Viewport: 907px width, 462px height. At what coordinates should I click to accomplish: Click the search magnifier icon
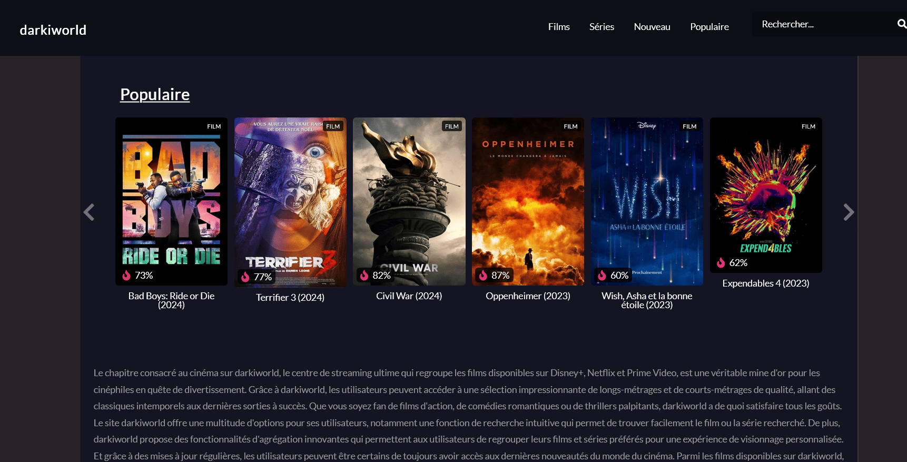pos(901,24)
